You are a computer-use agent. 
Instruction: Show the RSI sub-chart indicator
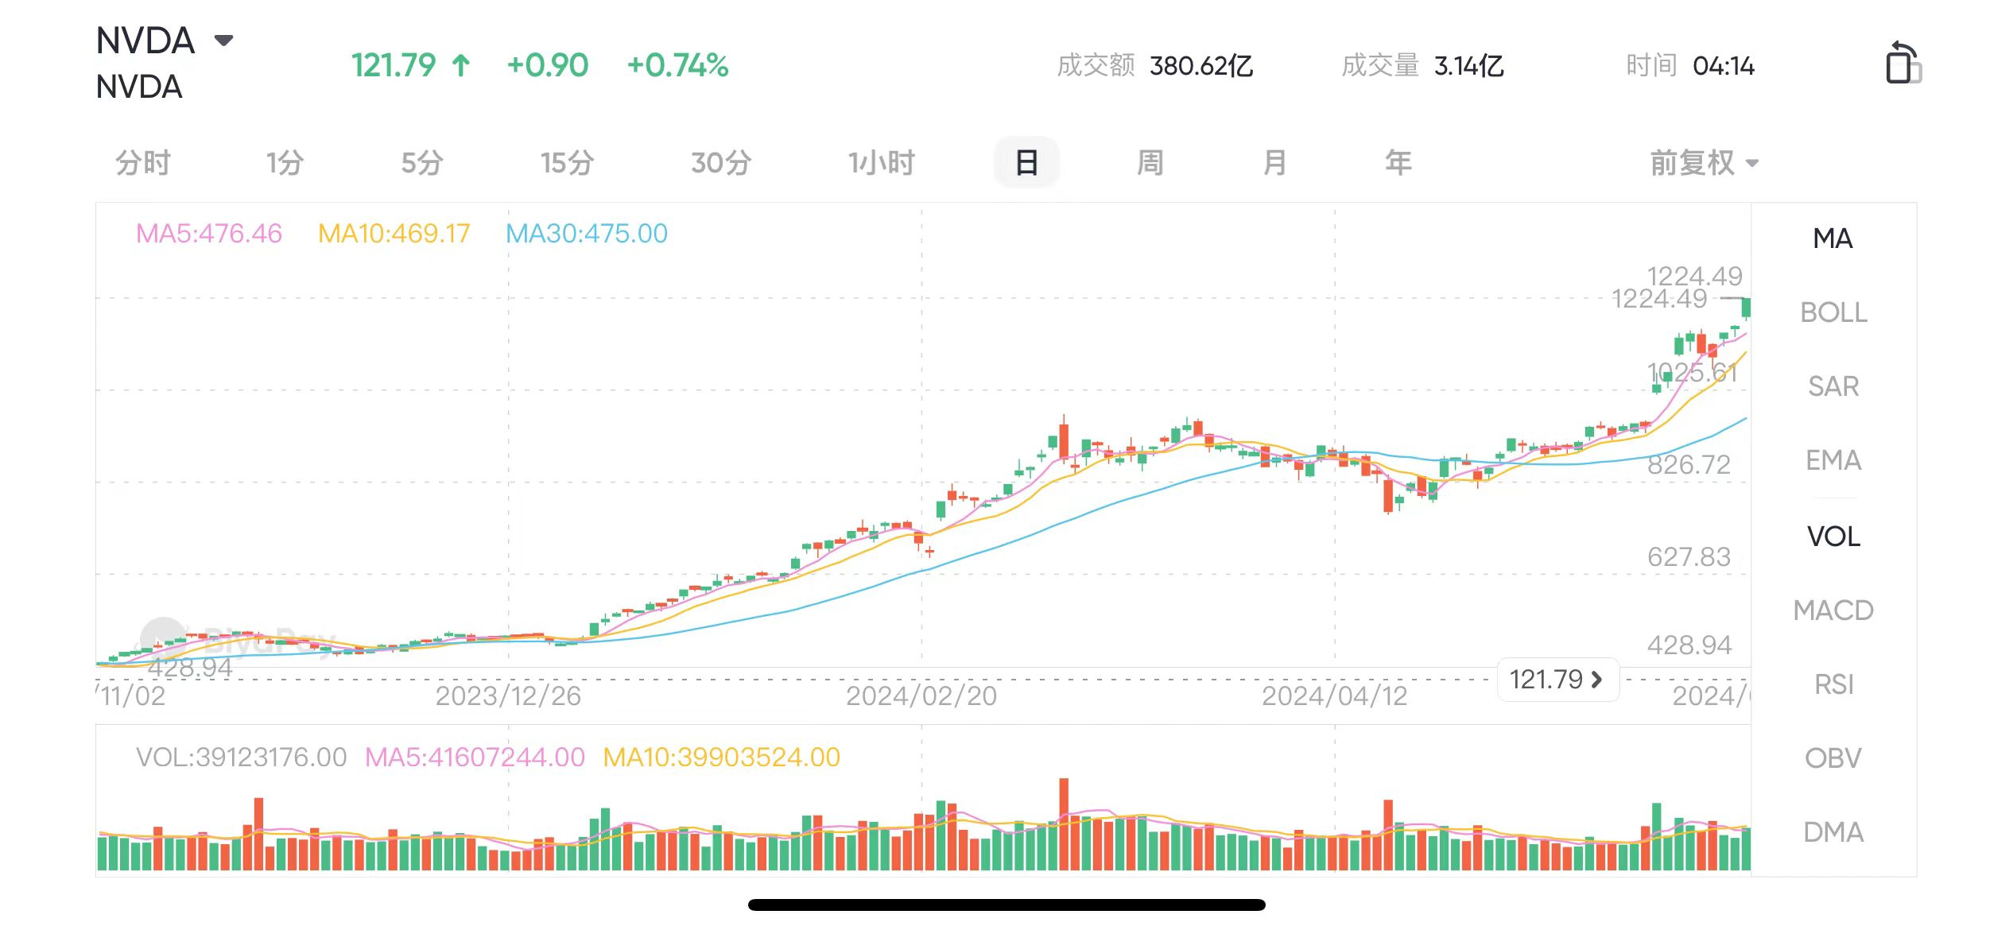1833,684
